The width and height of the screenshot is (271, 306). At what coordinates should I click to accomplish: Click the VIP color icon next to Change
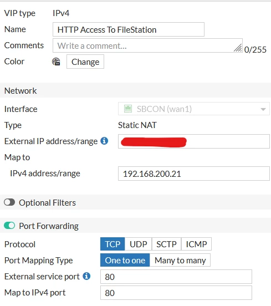tap(56, 62)
